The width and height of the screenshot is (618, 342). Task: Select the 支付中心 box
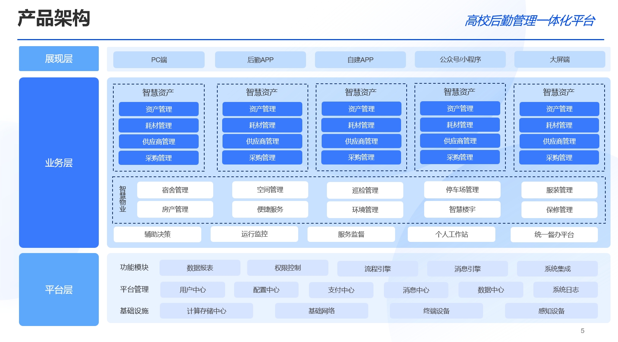341,290
